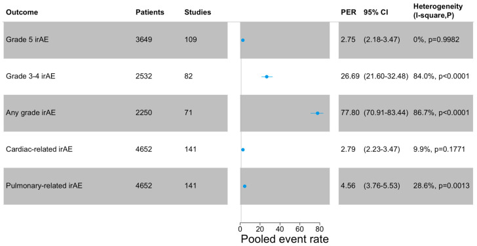Select the Any grade irAE row label
This screenshot has height=246, width=477.
coord(31,113)
